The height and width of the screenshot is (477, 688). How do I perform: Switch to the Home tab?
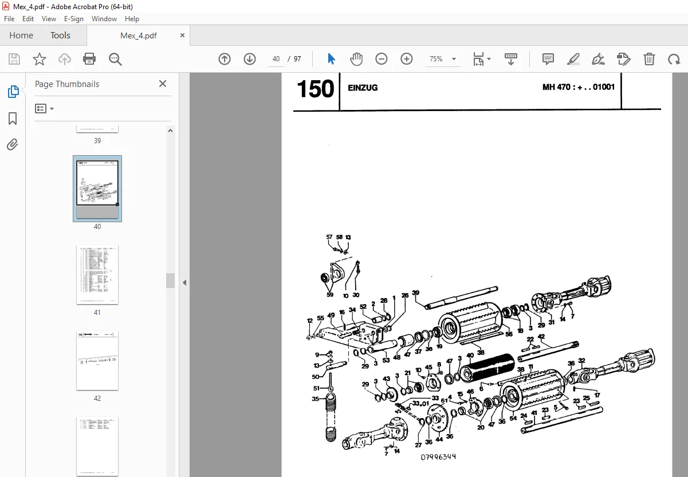coord(21,35)
